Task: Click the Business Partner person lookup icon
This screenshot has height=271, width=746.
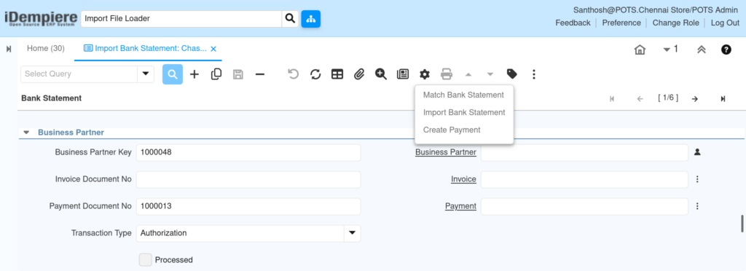Action: tap(697, 152)
